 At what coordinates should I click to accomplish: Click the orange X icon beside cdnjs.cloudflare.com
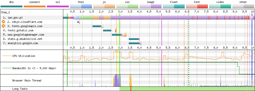4,22
